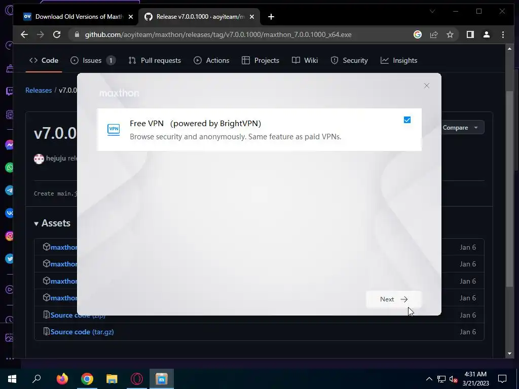Toggle the browser side panel
Screen dimensions: 519x389
point(470,34)
